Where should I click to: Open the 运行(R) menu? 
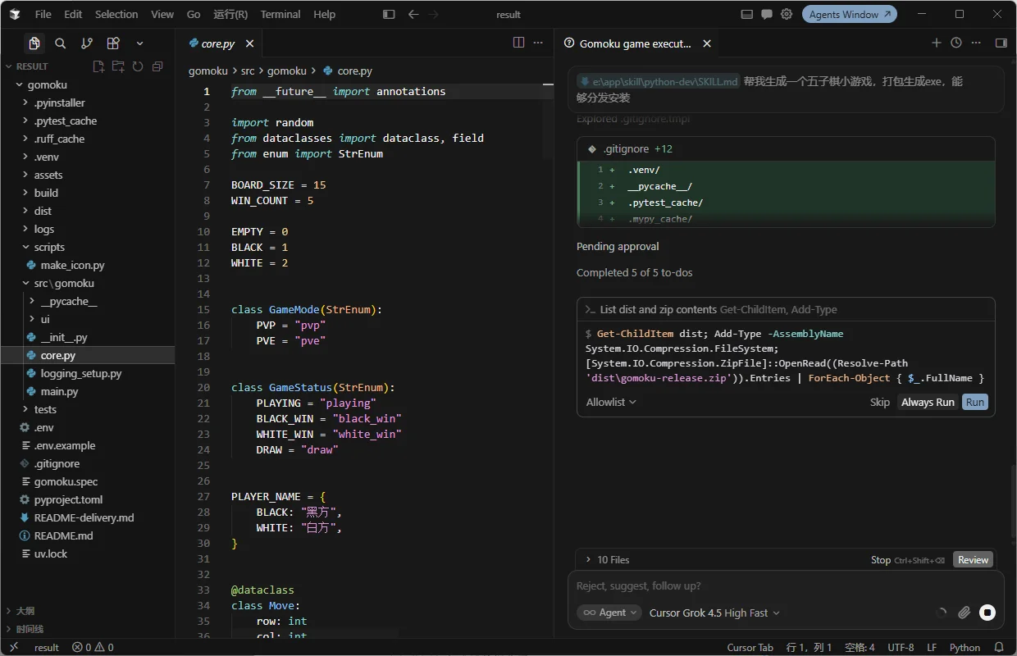coord(230,14)
